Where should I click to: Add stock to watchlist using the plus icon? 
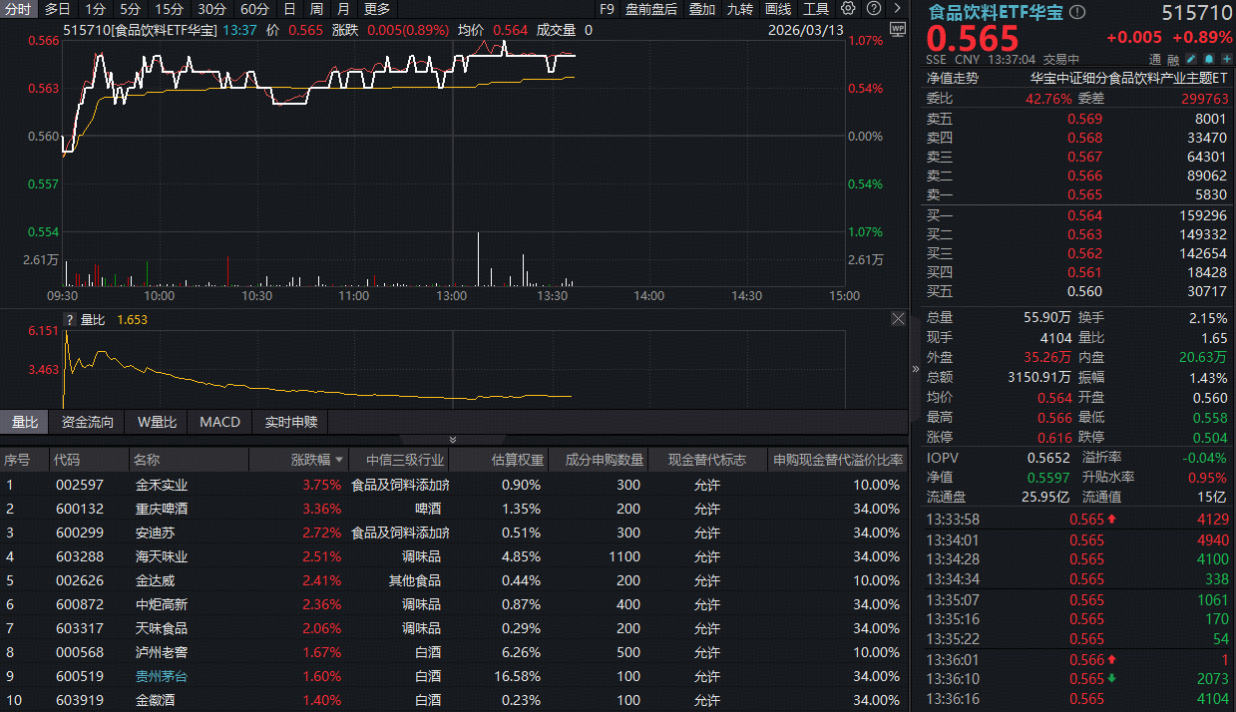tap(1226, 58)
